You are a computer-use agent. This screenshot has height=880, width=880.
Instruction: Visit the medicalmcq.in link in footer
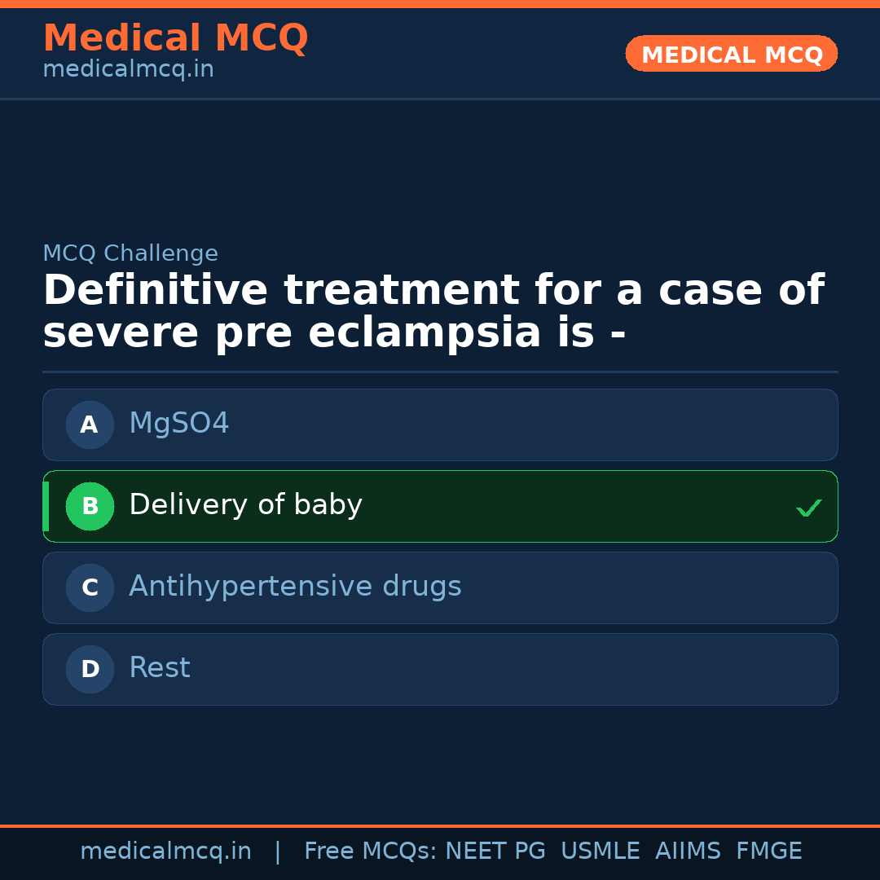click(x=165, y=851)
